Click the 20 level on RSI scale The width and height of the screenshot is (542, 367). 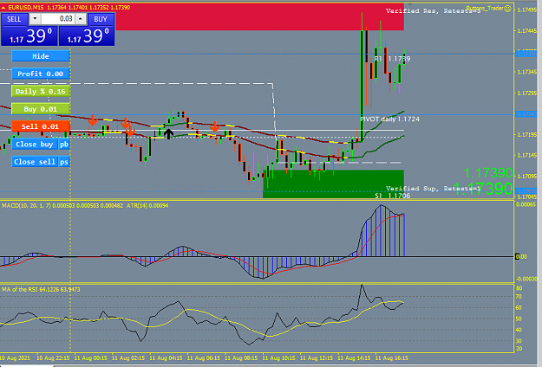[519, 349]
